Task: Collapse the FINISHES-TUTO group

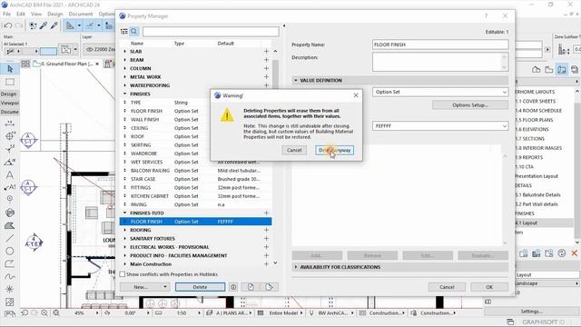Action: [x=125, y=213]
